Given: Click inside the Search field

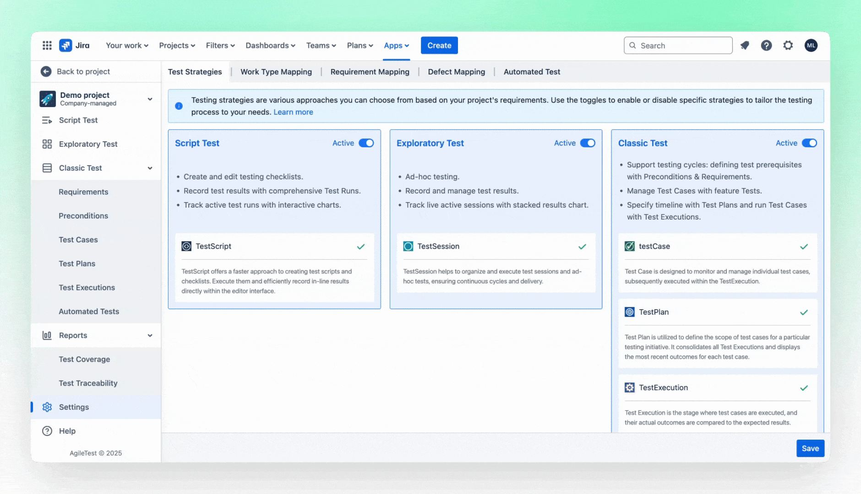Looking at the screenshot, I should point(678,45).
